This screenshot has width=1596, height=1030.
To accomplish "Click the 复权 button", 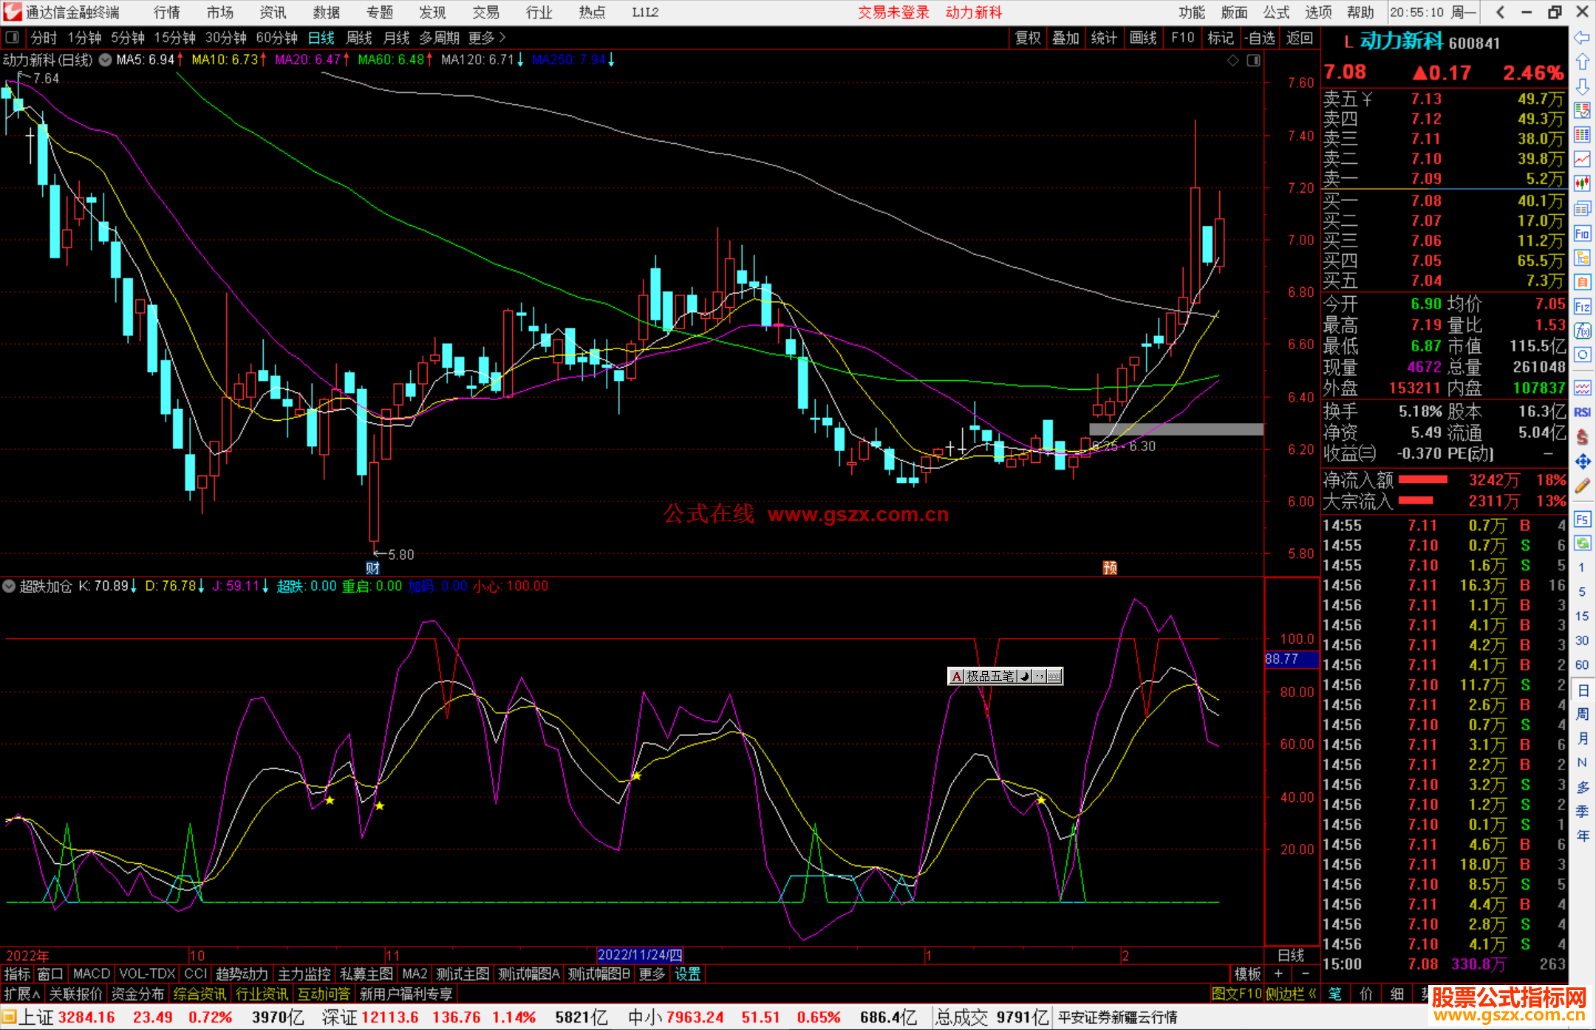I will click(1028, 38).
